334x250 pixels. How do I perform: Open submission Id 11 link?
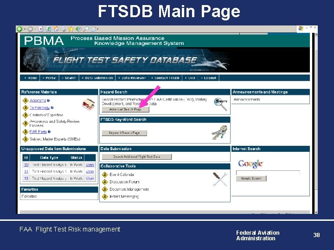(26, 172)
